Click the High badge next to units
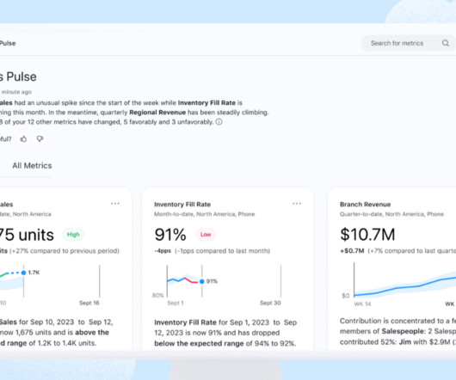 coord(73,235)
